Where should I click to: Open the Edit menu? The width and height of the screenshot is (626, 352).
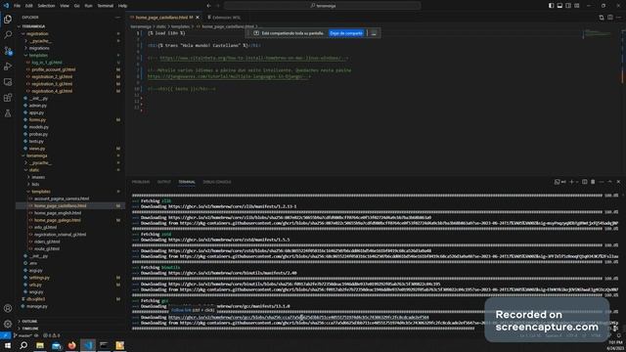pyautogui.click(x=29, y=6)
